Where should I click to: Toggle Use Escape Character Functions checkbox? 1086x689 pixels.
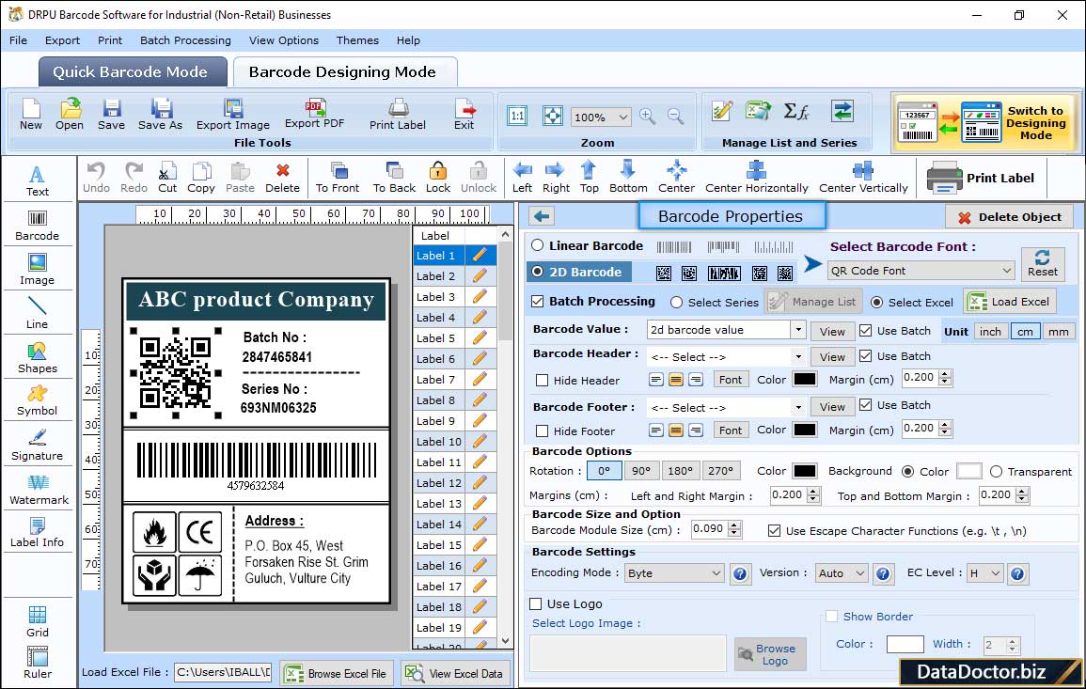coord(775,531)
